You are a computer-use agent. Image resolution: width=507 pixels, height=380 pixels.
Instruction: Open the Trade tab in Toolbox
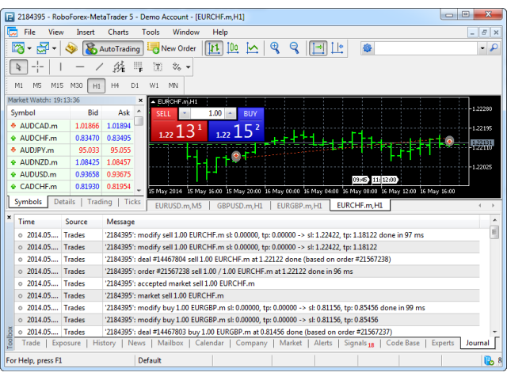click(x=31, y=343)
